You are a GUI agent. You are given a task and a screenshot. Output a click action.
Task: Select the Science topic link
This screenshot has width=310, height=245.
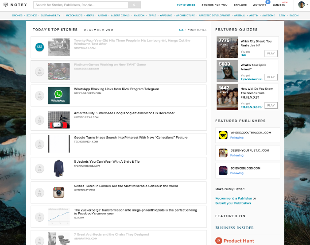point(31,15)
